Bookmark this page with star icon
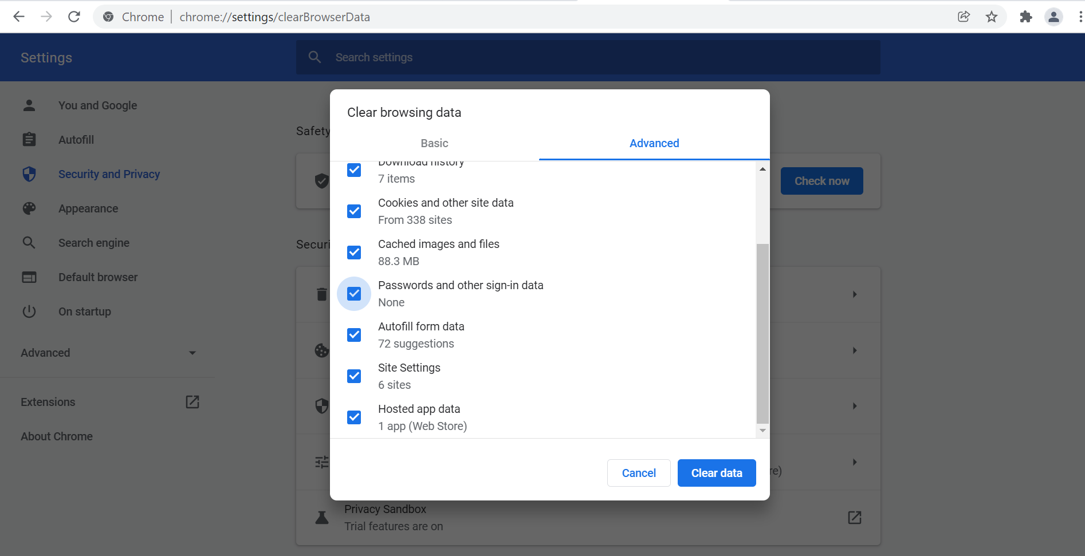Screen dimensions: 1085x556 click(x=992, y=17)
